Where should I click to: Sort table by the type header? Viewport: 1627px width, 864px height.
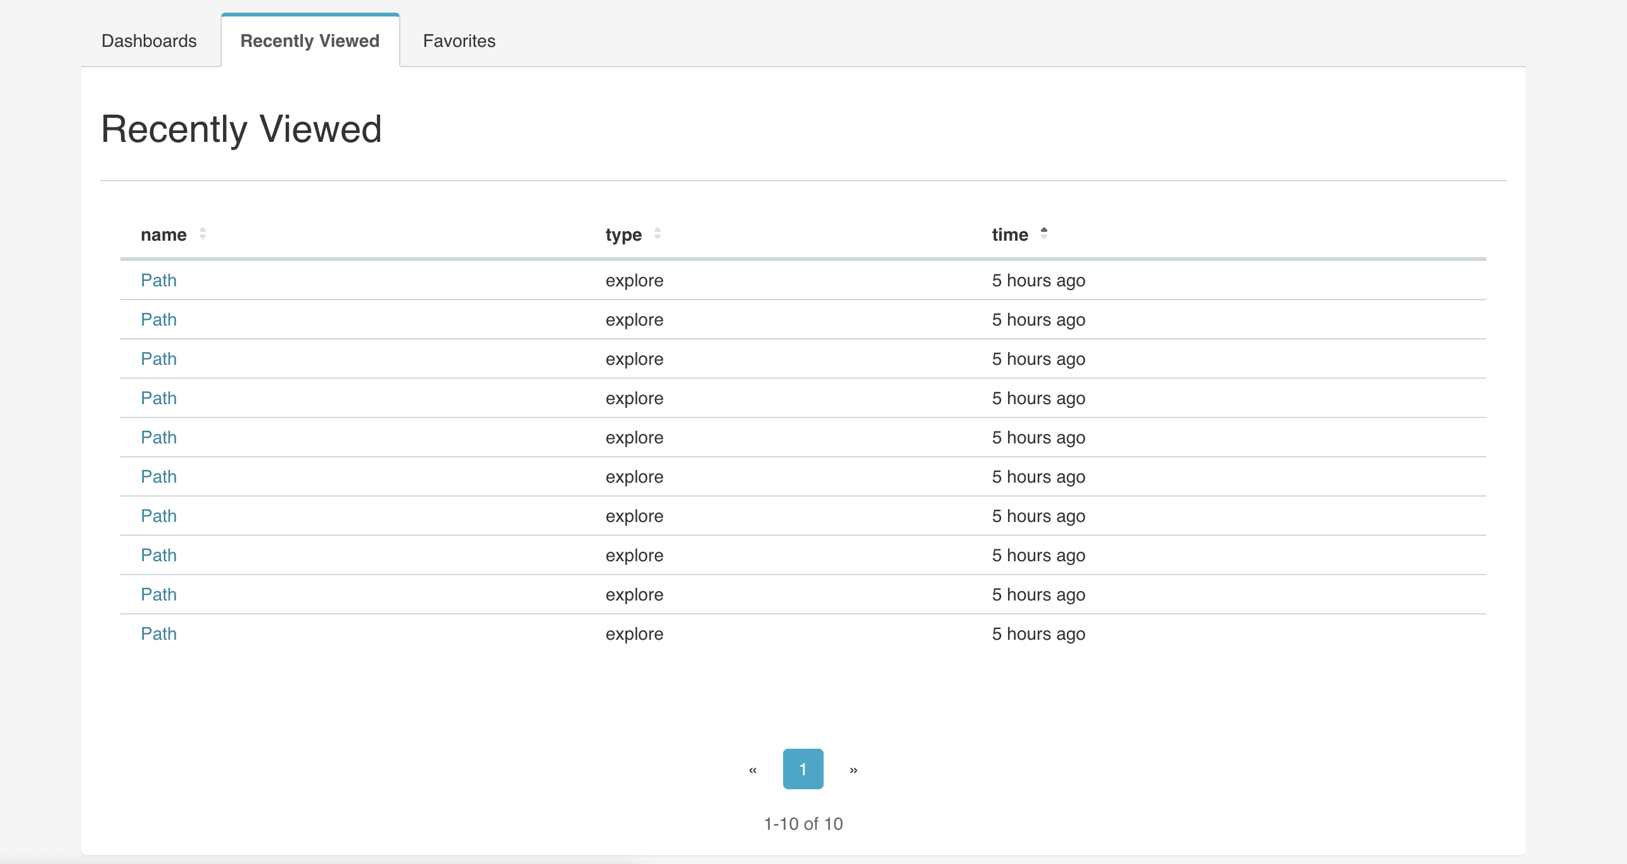[623, 235]
